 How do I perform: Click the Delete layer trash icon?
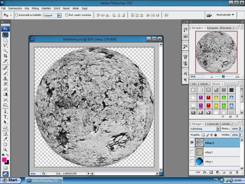pos(237,173)
